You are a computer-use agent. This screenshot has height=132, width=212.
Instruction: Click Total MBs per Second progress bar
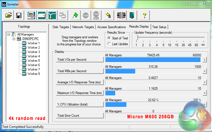153,71
